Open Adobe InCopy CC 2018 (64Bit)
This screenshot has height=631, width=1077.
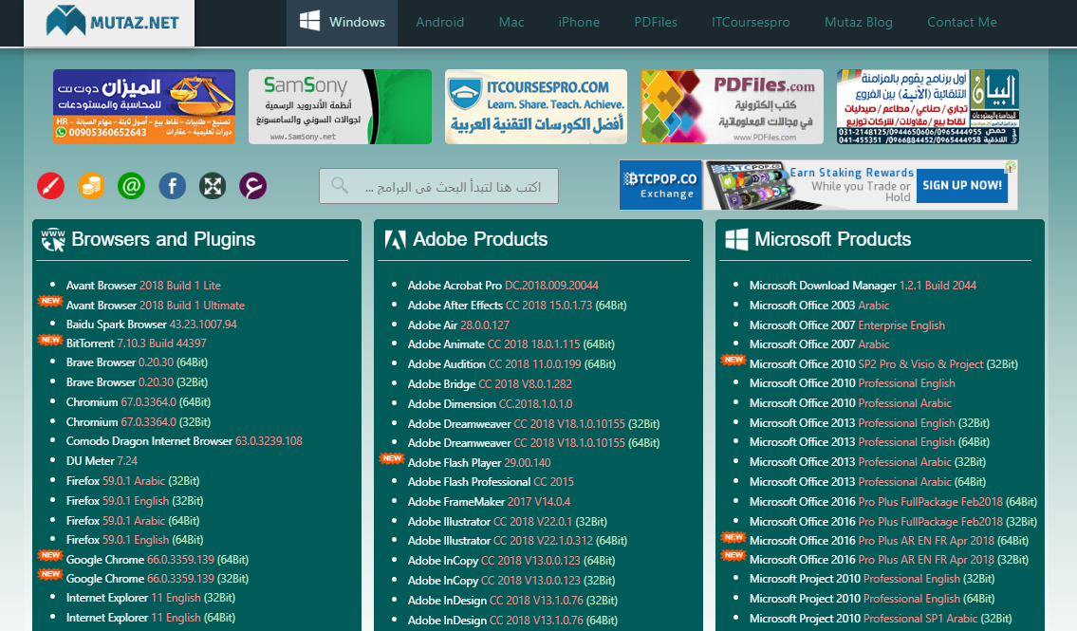coord(511,561)
